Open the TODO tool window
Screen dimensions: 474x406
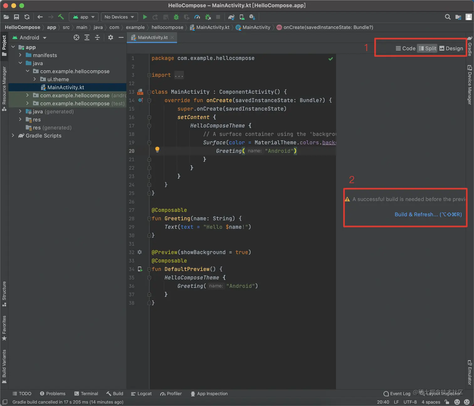(22, 393)
